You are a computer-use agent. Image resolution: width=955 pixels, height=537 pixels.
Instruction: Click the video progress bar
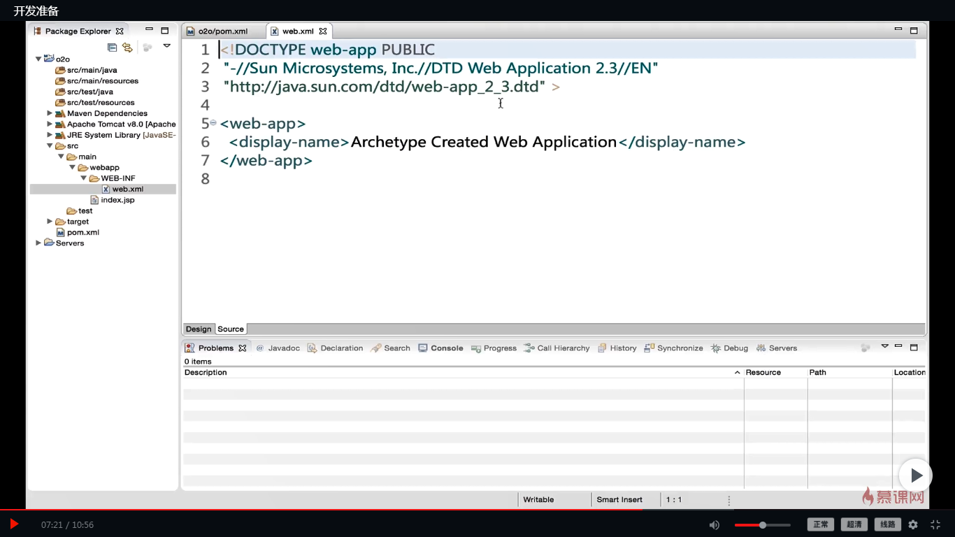477,510
